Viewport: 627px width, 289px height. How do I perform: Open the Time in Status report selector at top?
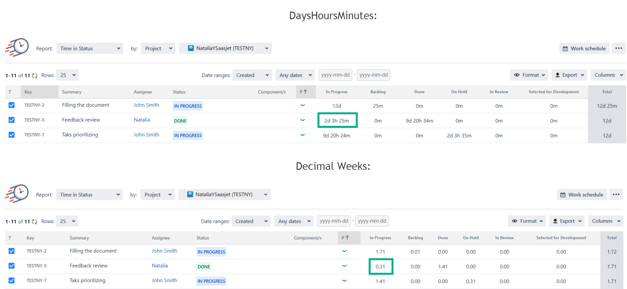tap(90, 48)
